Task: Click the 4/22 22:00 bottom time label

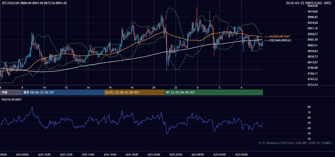Action: click(x=176, y=155)
